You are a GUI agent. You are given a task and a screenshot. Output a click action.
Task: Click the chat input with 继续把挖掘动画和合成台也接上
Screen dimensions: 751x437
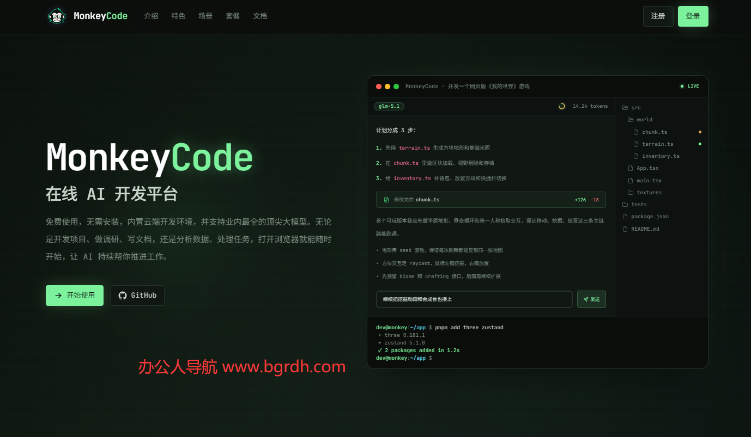pyautogui.click(x=474, y=299)
